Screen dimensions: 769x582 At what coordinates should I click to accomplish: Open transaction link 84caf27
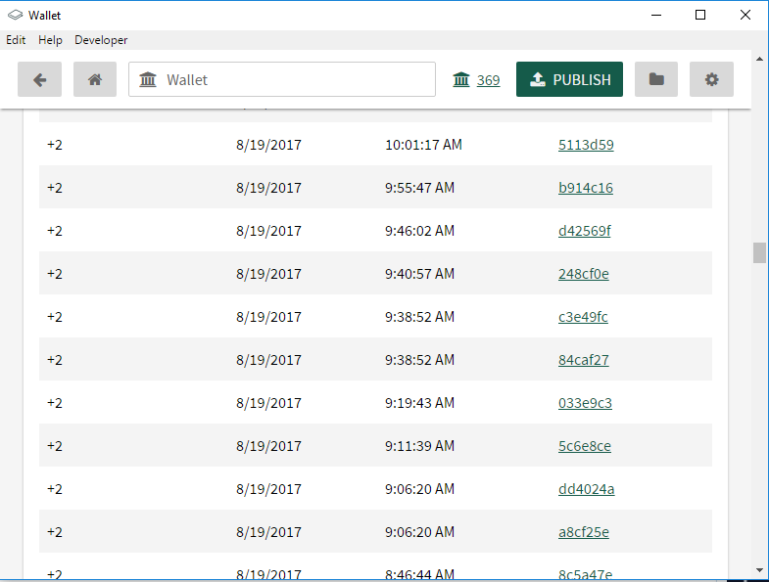coord(584,360)
